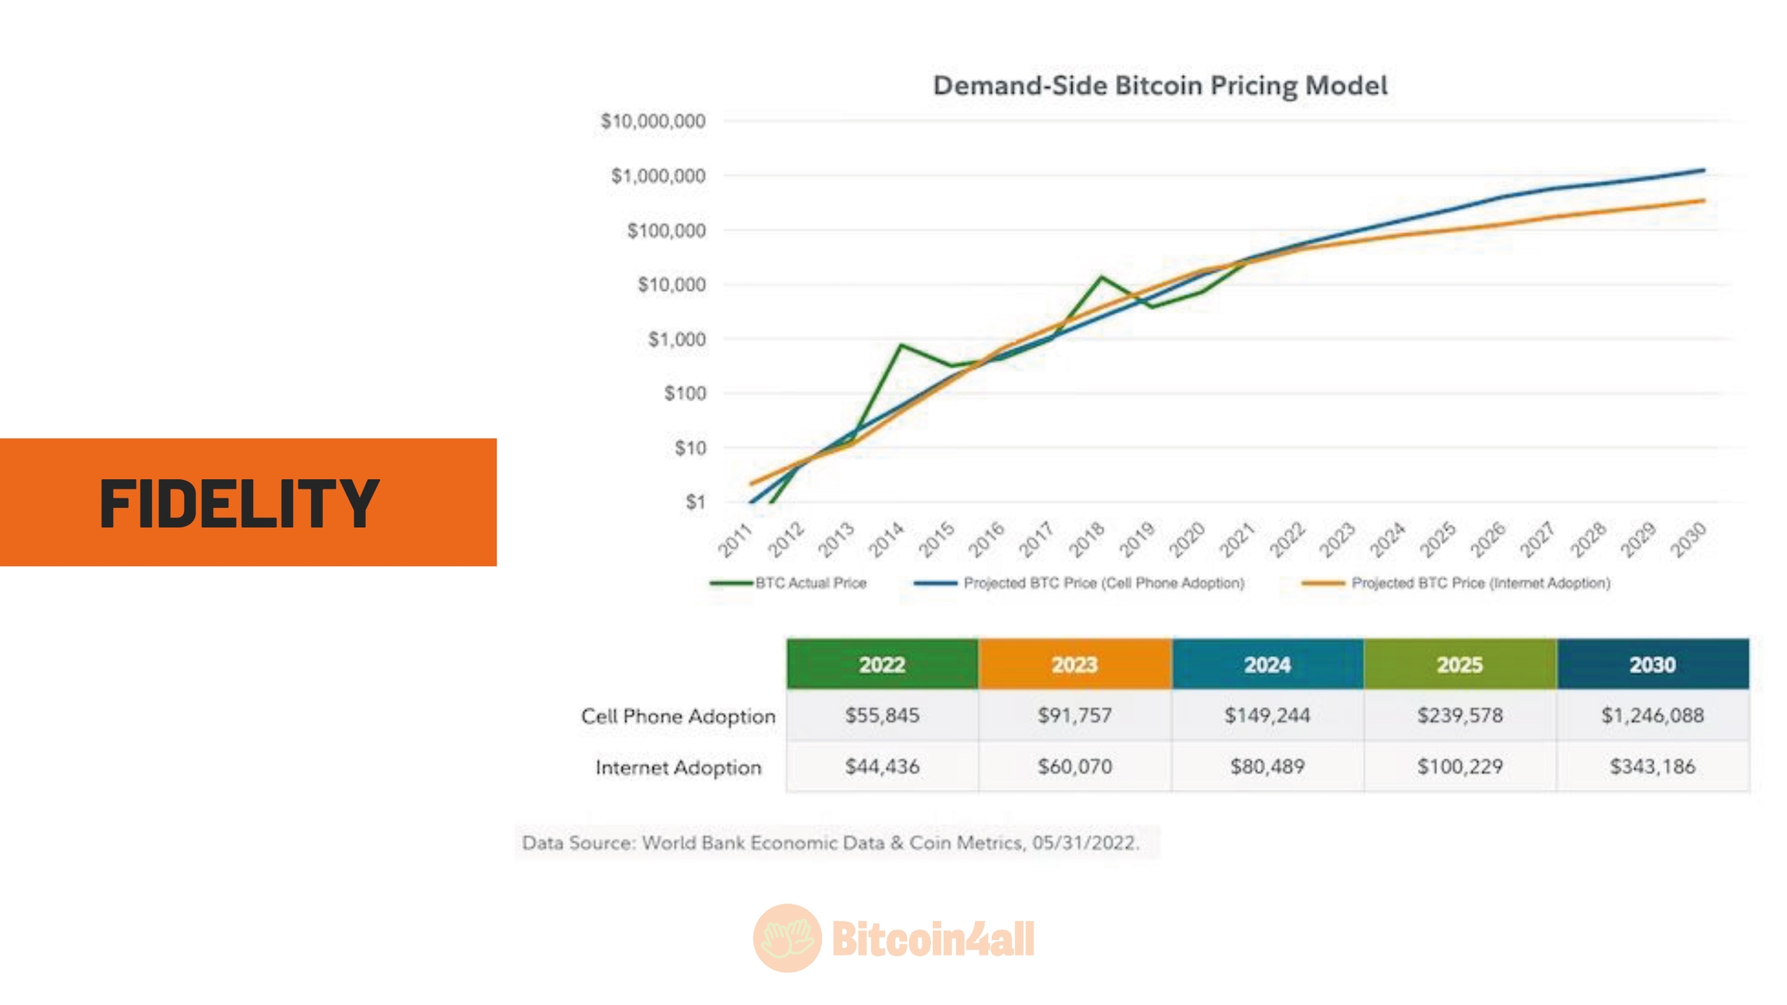Screen dimensions: 1787x1005
Task: Click the green BTC Actual Price legend line
Action: 731,583
